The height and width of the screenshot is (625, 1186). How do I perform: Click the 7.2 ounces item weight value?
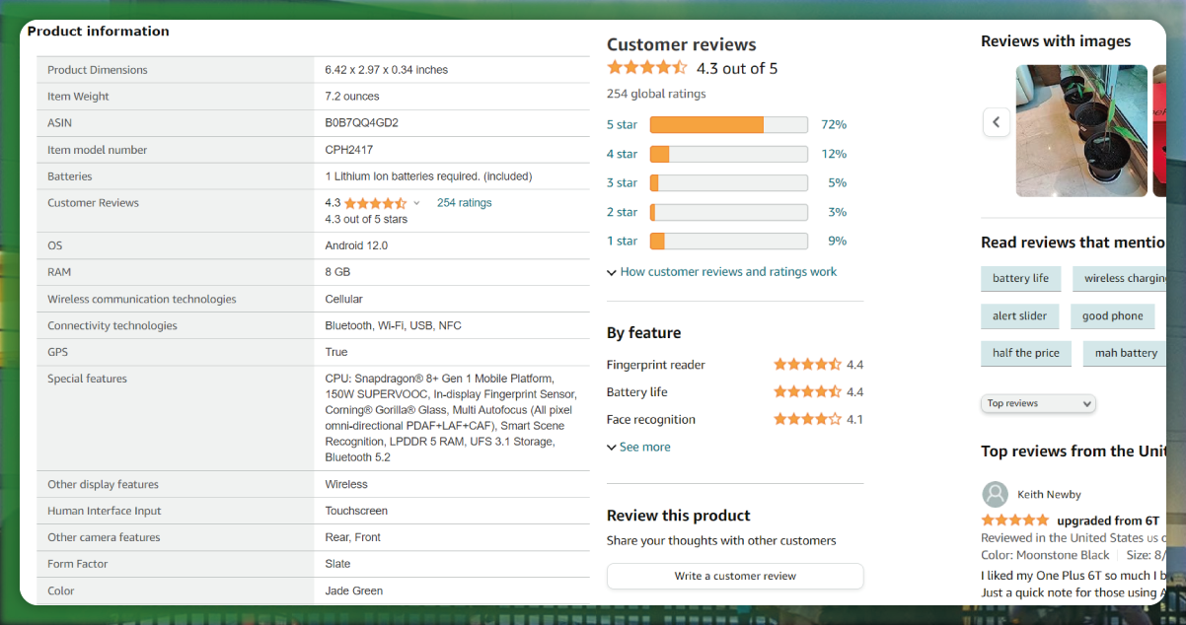pyautogui.click(x=352, y=97)
